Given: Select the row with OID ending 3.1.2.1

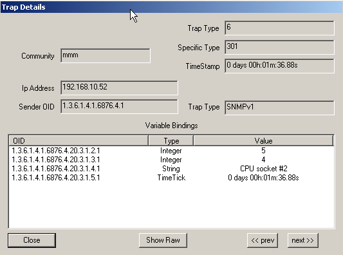Looking at the screenshot, I should point(171,151).
